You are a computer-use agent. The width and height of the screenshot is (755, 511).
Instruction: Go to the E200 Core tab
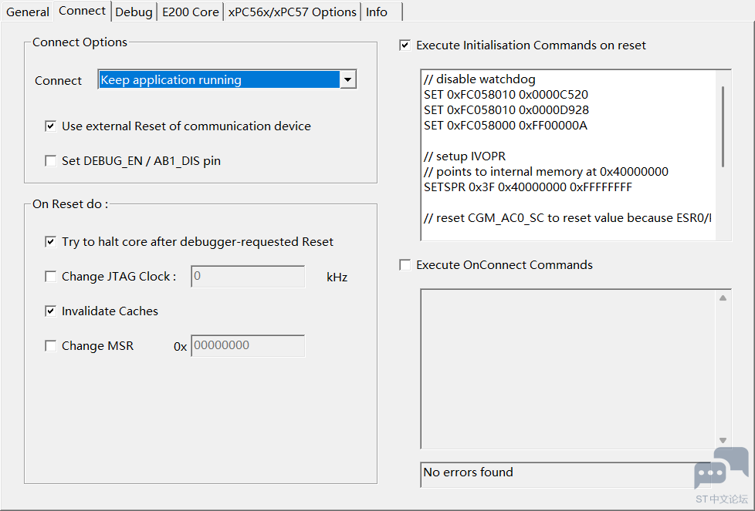190,12
